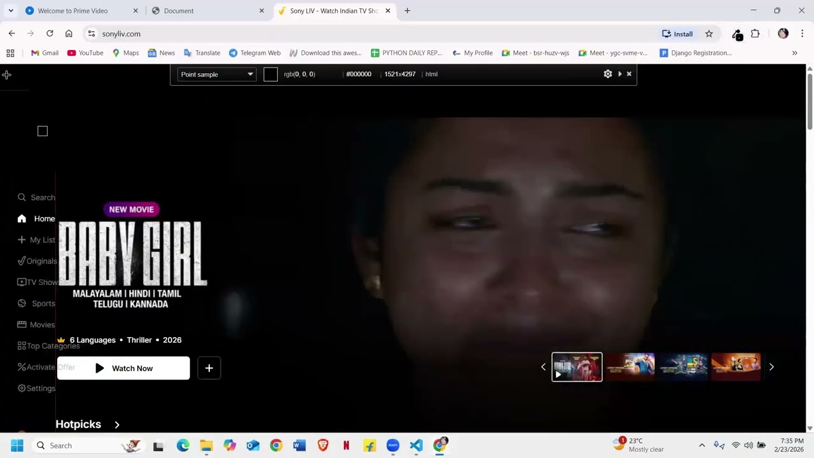This screenshot has height=458, width=814.
Task: Select the third carousel thumbnail
Action: pyautogui.click(x=683, y=367)
